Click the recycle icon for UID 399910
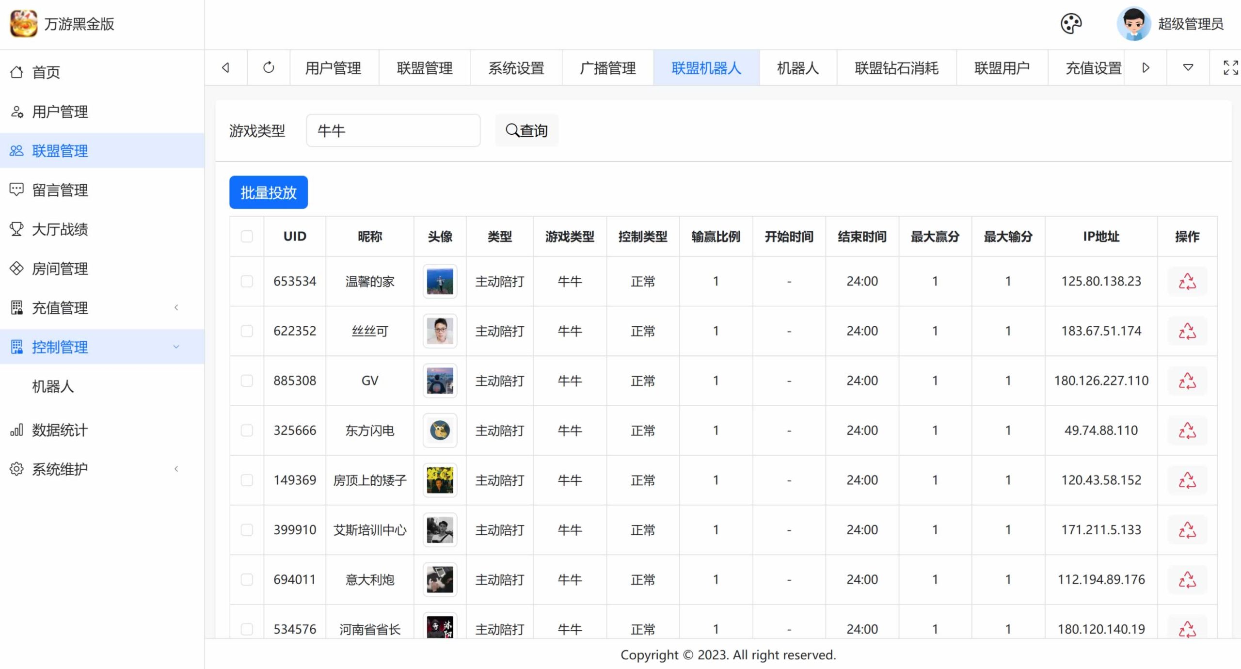The image size is (1241, 669). (1187, 530)
